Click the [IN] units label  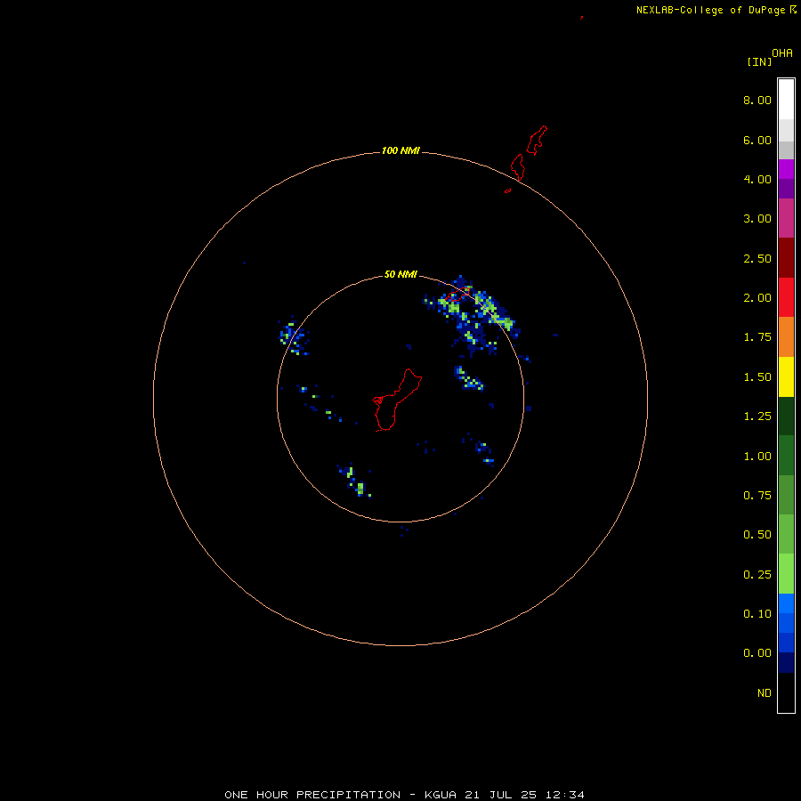(759, 61)
